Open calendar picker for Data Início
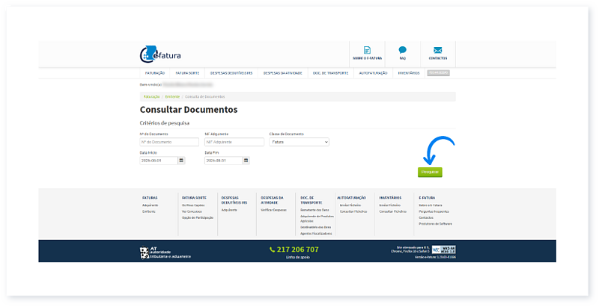 (x=181, y=161)
